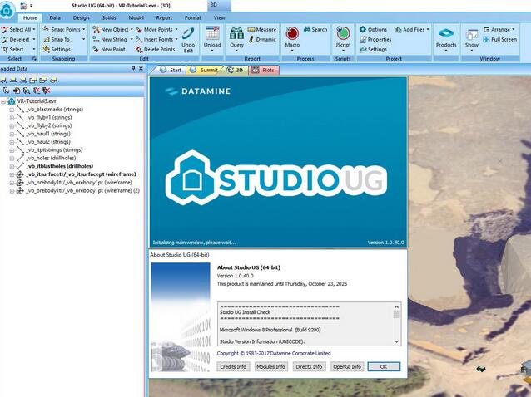Open the Arrange dropdown
Screen dimensions: 531x397
point(513,30)
